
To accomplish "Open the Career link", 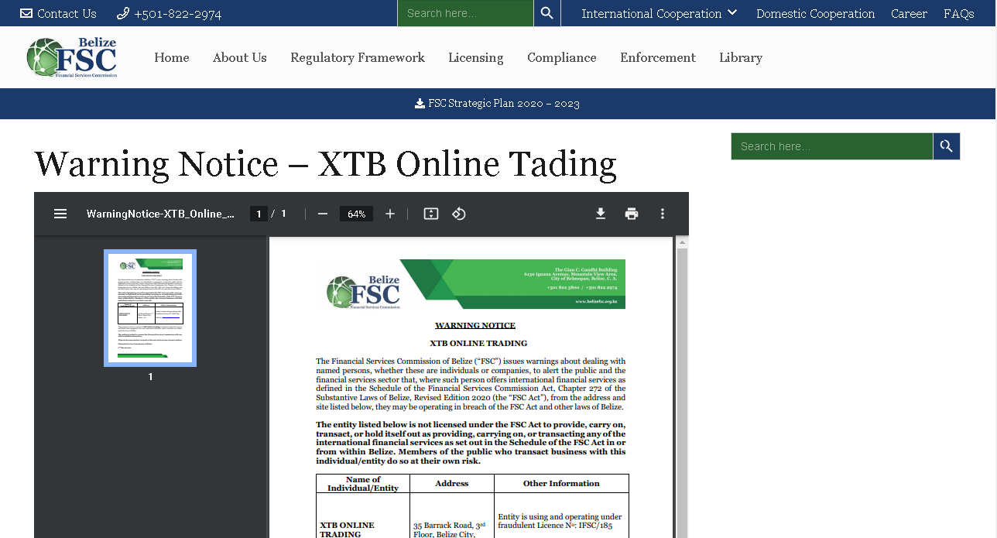I will tap(909, 13).
